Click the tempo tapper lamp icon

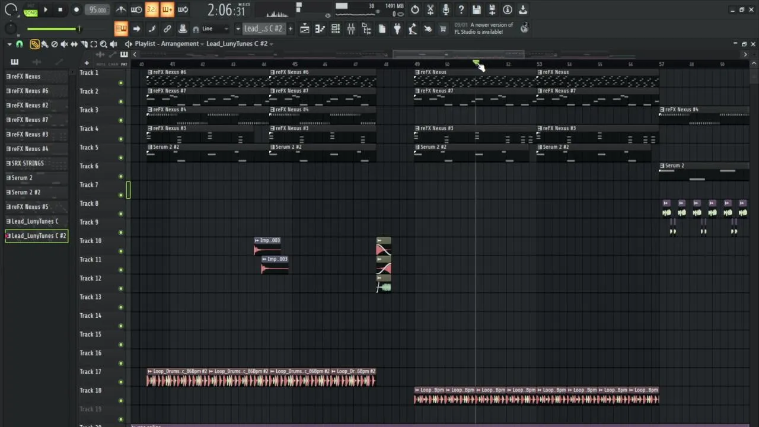click(x=412, y=28)
